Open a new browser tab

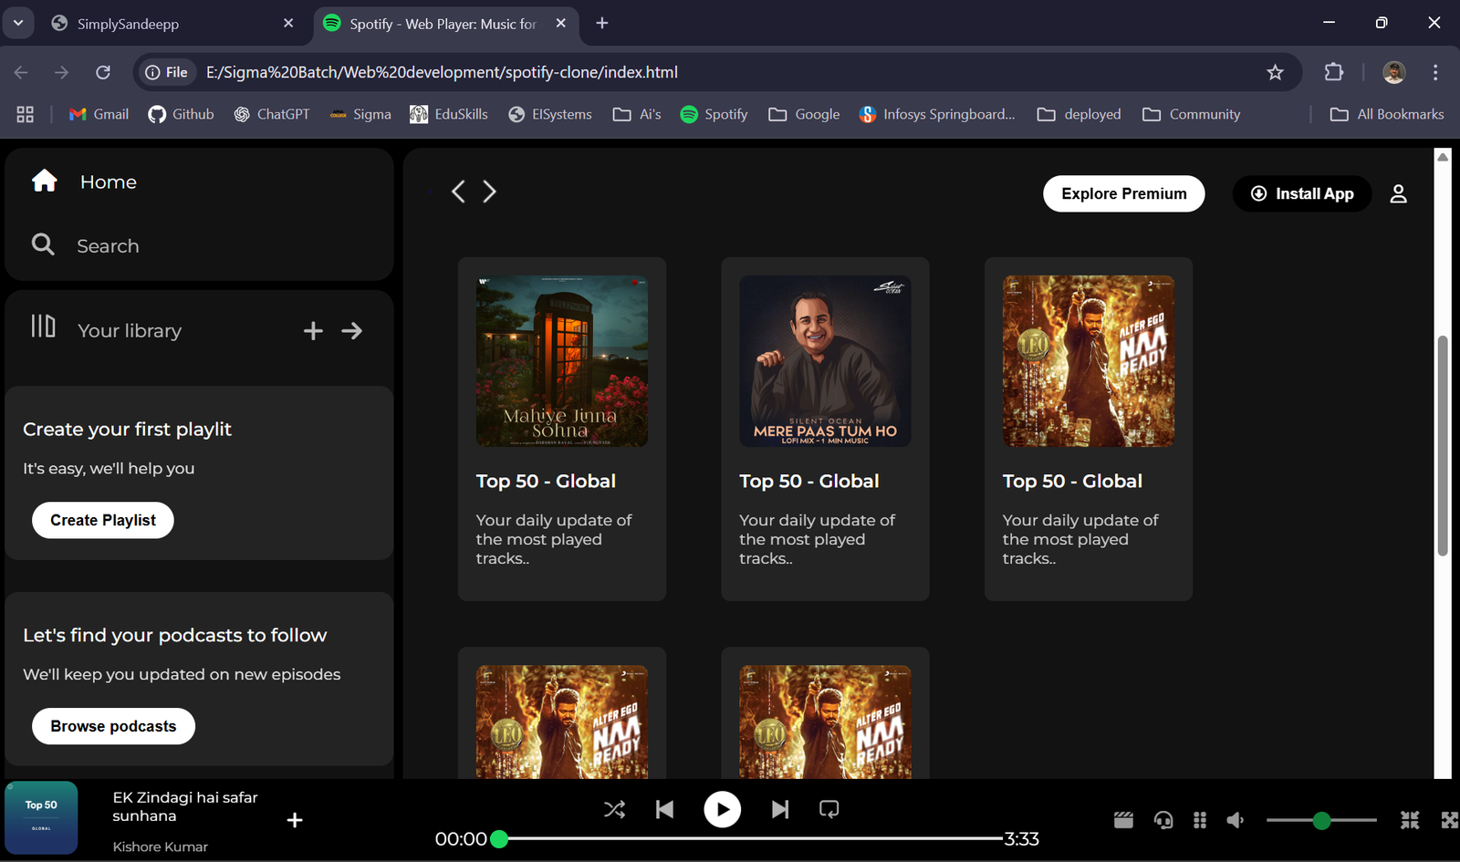tap(601, 24)
